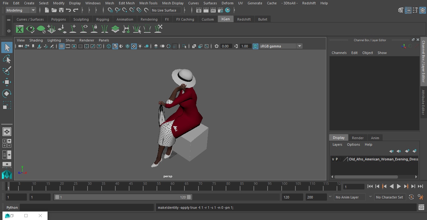Undo the last action with the arrow icon
Viewport: 427px width, 220px height.
click(68, 10)
